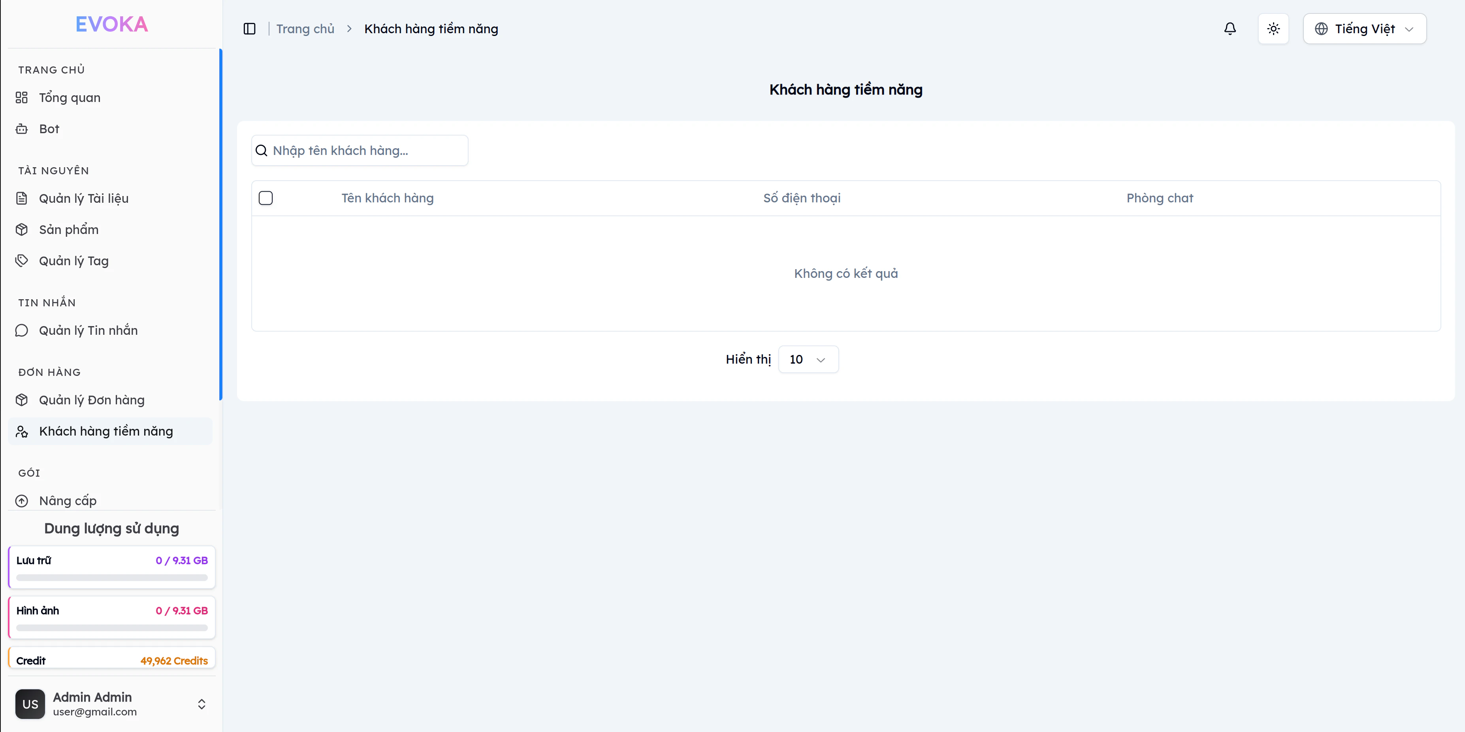This screenshot has width=1465, height=732.
Task: Expand the Admin Admin account menu
Action: (x=201, y=704)
